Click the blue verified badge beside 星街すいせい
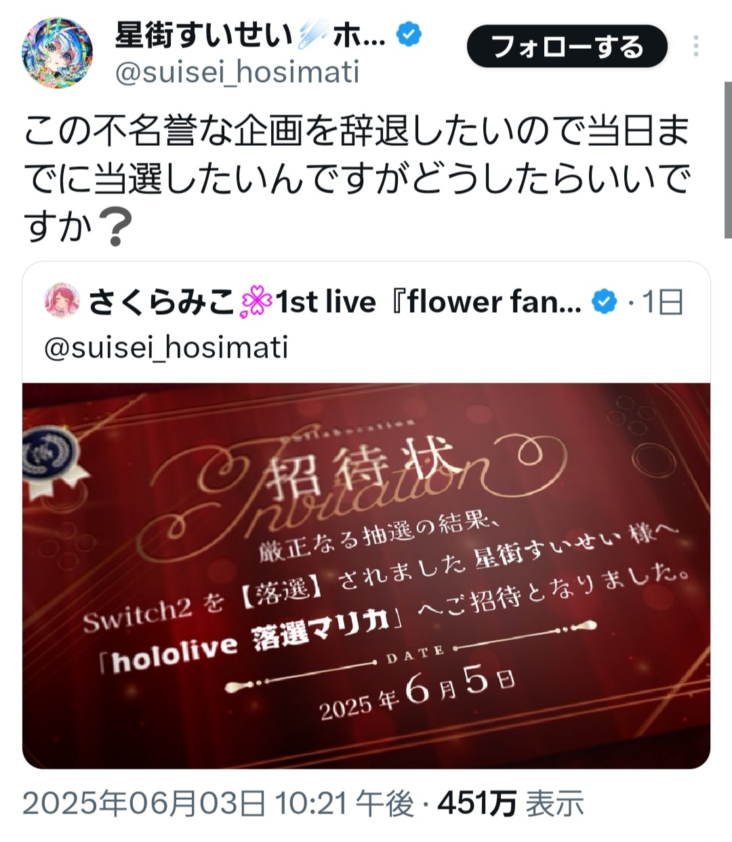The width and height of the screenshot is (732, 842). point(409,34)
